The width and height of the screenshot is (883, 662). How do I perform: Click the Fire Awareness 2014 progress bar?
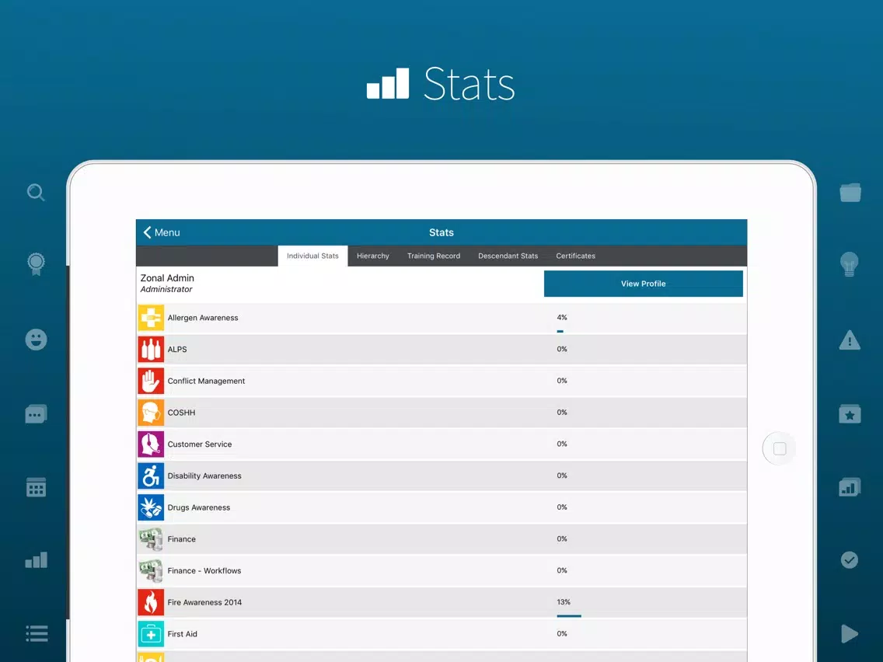569,616
